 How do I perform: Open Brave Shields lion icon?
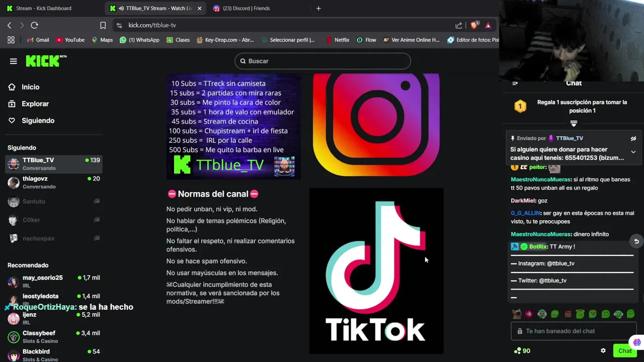(474, 25)
